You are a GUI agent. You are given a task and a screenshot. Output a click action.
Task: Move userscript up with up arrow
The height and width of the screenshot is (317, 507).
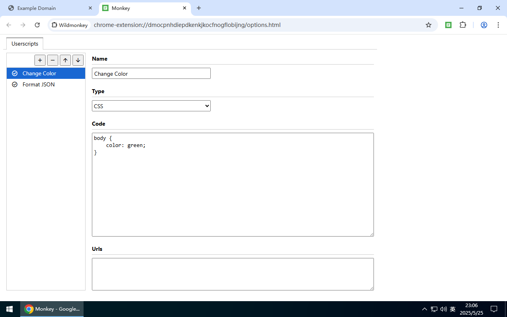click(x=65, y=60)
